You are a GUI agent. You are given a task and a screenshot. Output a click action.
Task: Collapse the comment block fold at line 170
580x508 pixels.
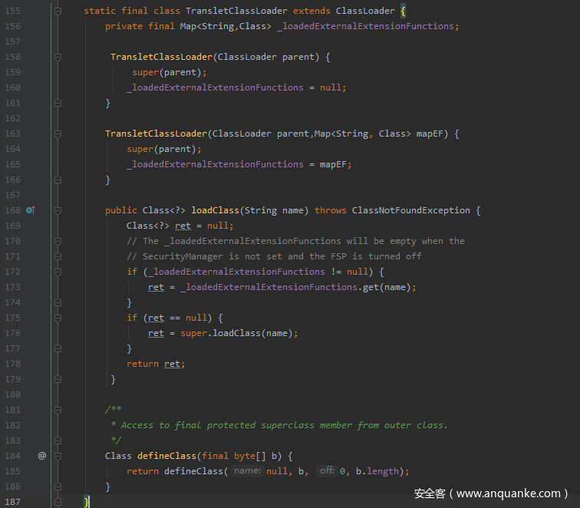[58, 241]
